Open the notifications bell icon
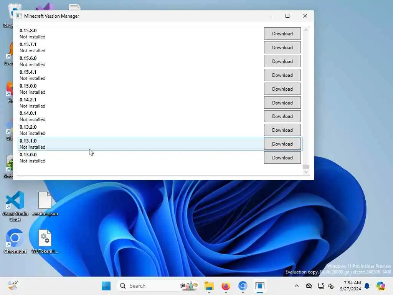 [x=367, y=286]
